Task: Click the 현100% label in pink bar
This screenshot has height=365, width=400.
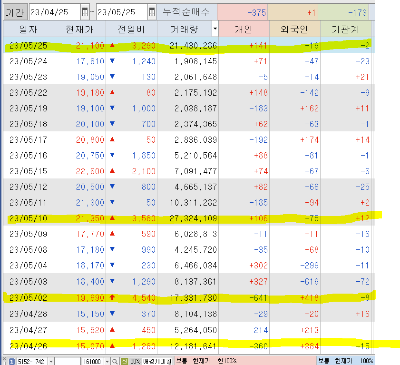Action: click(227, 361)
